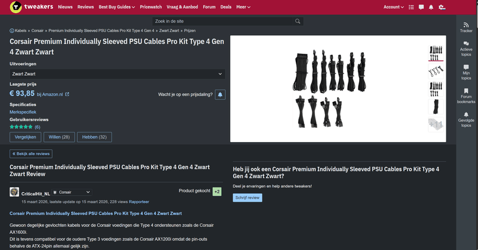This screenshot has height=250, width=478.
Task: Focus the Zoek in de site field
Action: click(222, 21)
